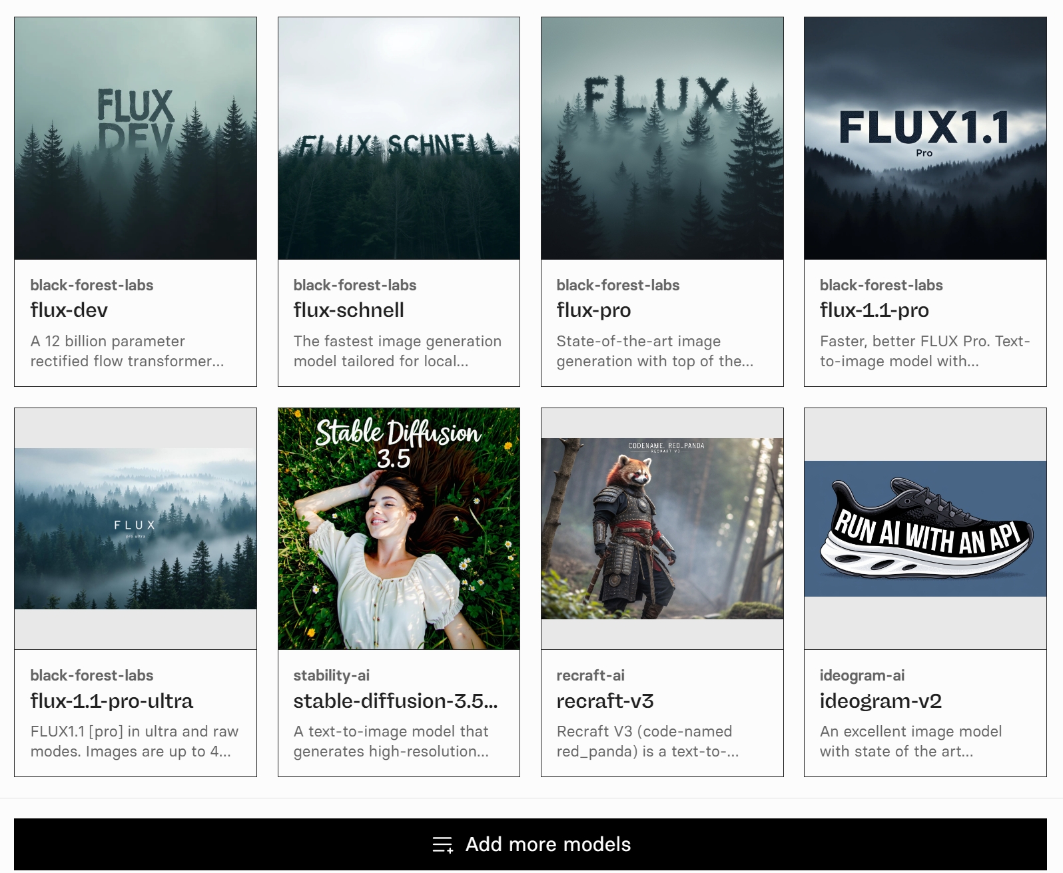1063x873 pixels.
Task: Click 'Recraft V3 (code-named red_panda)' description
Action: pyautogui.click(x=648, y=741)
